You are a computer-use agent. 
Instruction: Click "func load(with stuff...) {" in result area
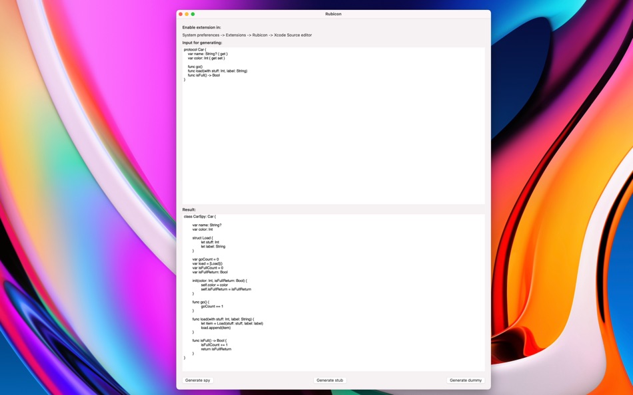tap(223, 319)
